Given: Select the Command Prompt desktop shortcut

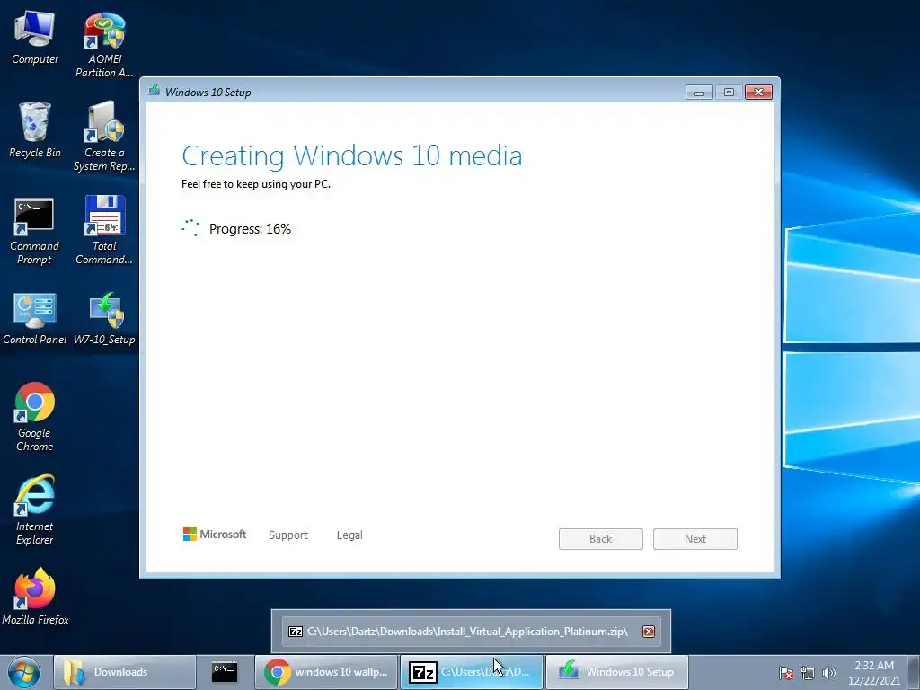Looking at the screenshot, I should [35, 231].
